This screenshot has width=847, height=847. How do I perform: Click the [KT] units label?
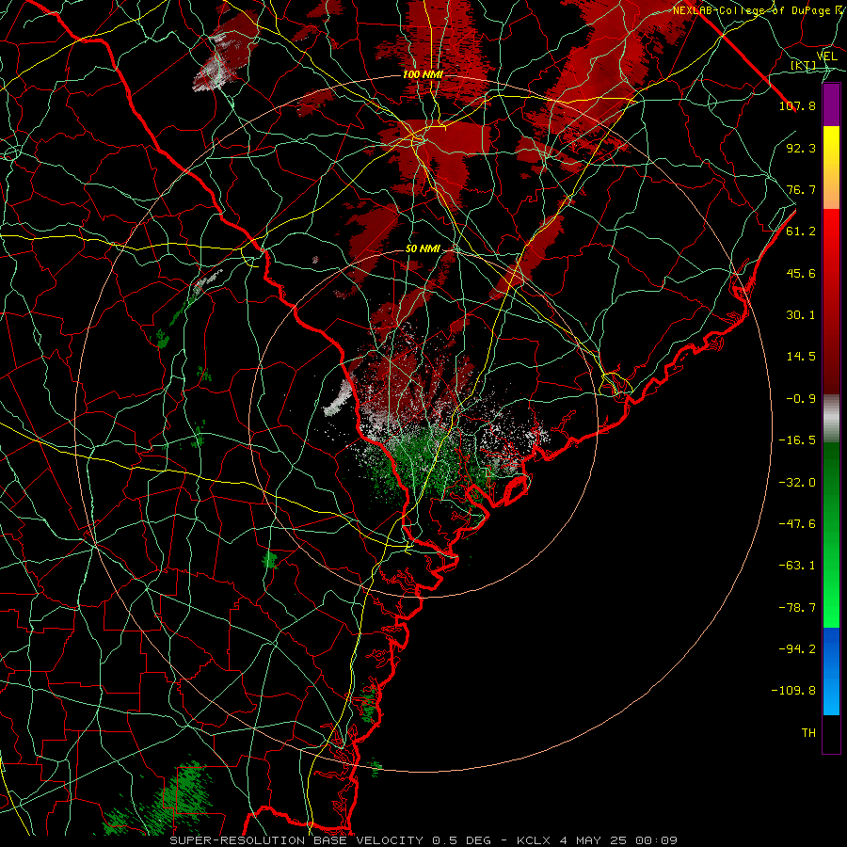[804, 65]
